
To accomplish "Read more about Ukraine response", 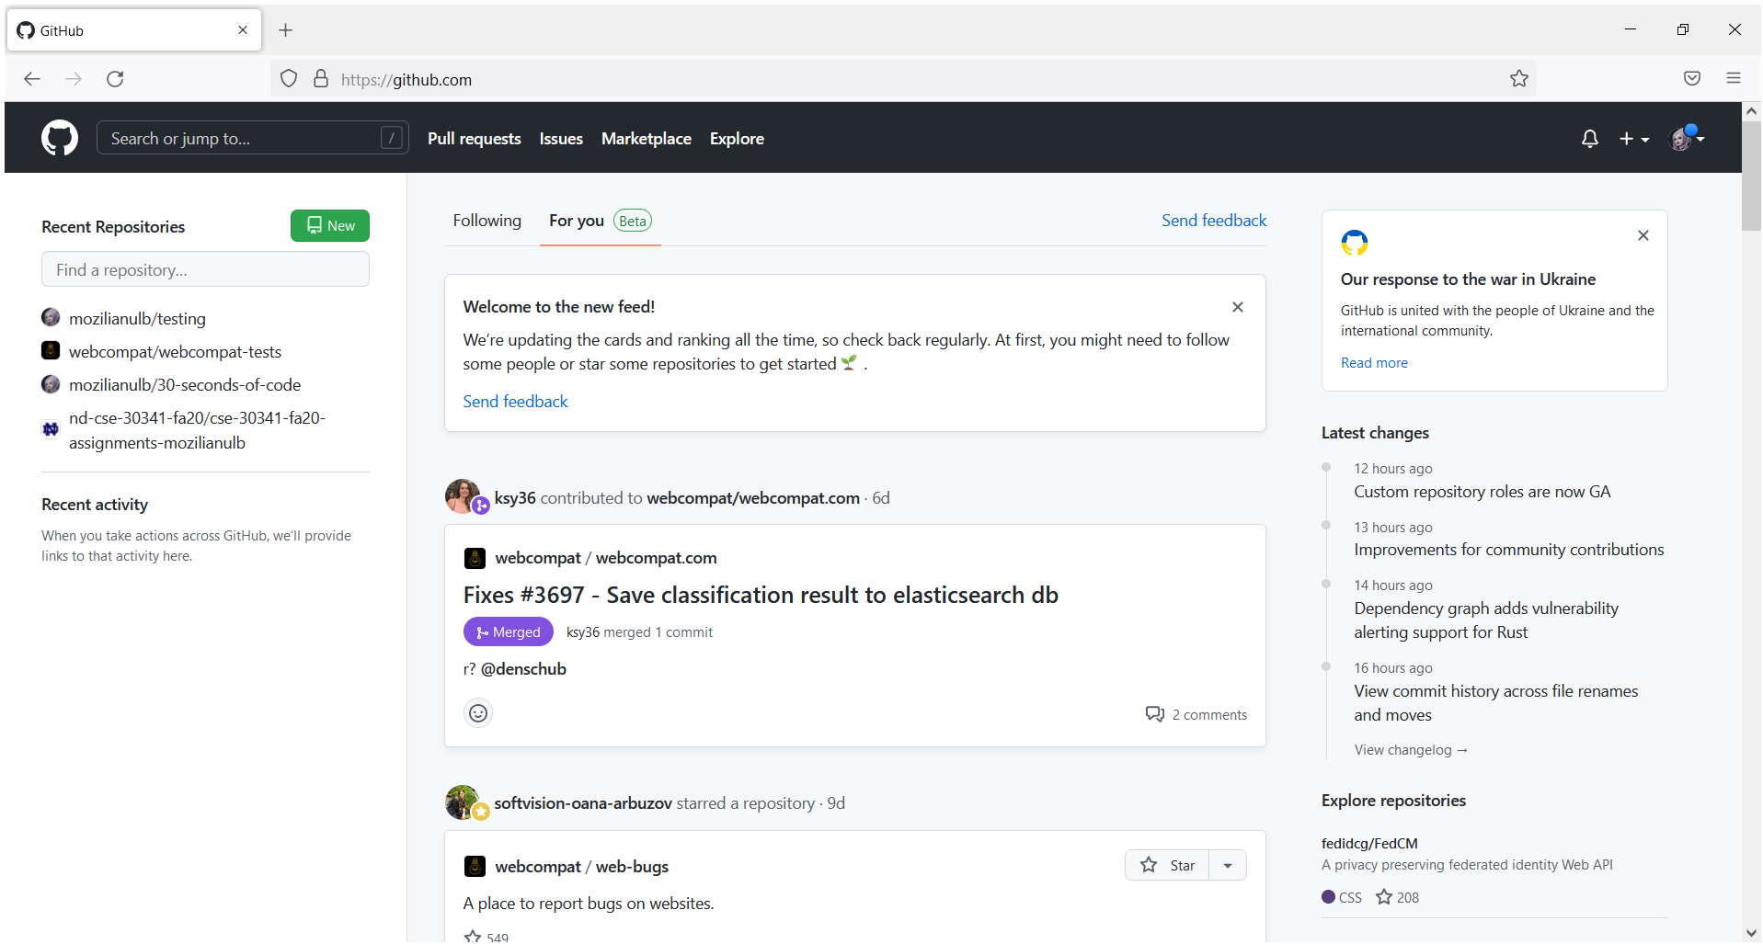I will (x=1374, y=363).
